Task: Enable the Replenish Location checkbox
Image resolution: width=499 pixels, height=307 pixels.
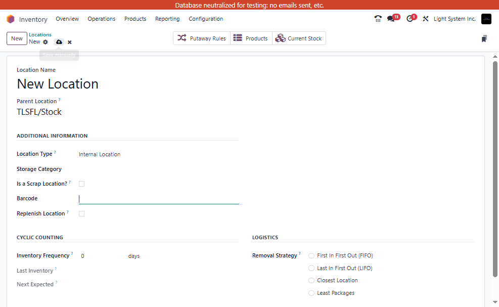Action: pyautogui.click(x=82, y=214)
